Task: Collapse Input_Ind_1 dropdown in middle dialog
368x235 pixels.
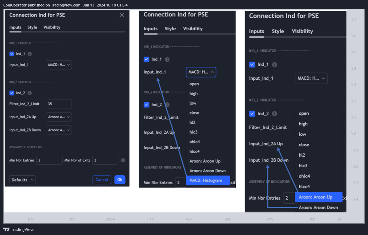Action: pyautogui.click(x=201, y=72)
